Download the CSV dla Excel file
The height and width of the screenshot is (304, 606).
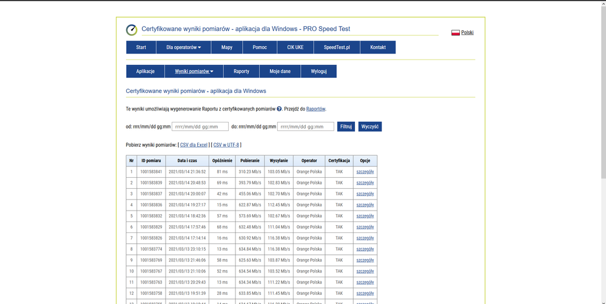coord(194,145)
